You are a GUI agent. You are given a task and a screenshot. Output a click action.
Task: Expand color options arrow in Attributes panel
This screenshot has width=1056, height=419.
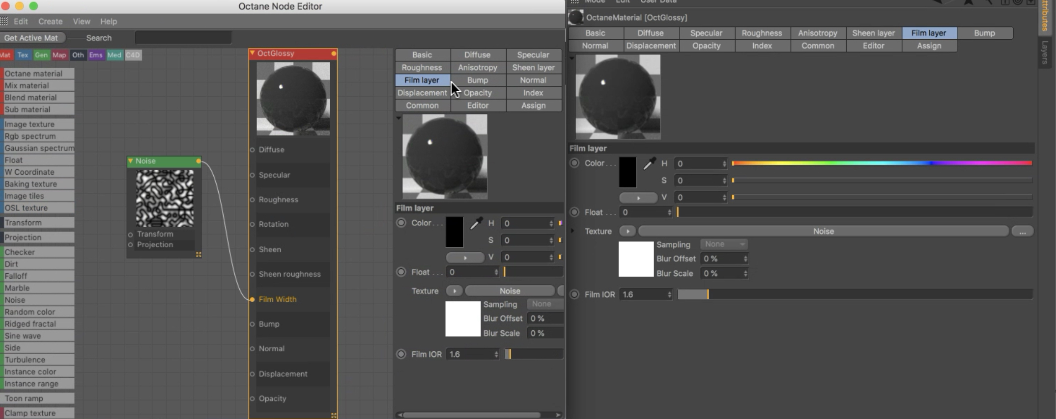click(638, 198)
